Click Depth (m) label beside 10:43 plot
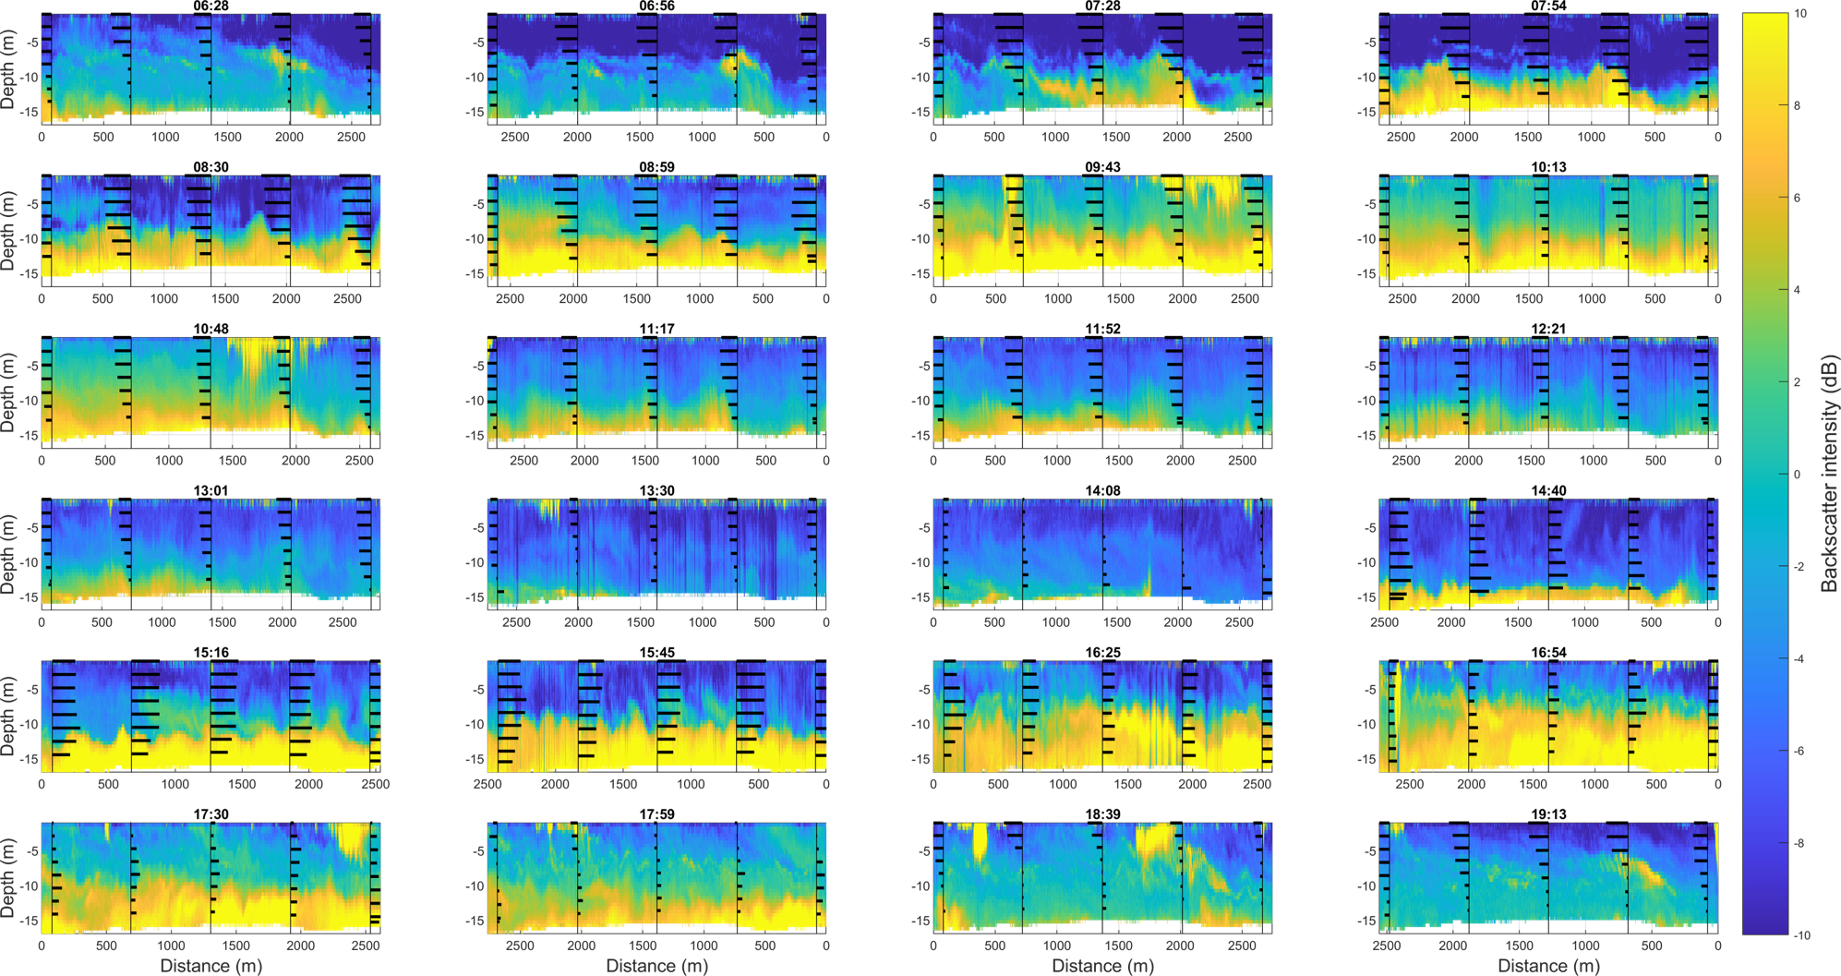The width and height of the screenshot is (1841, 976). [8, 392]
